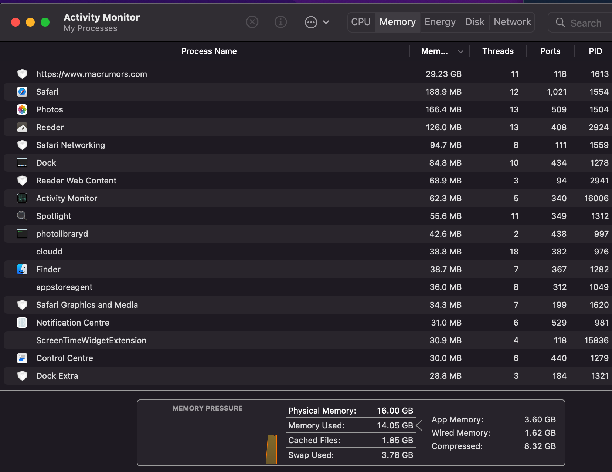Select the https://www.macrumors.com process name
The image size is (612, 472).
pos(92,74)
